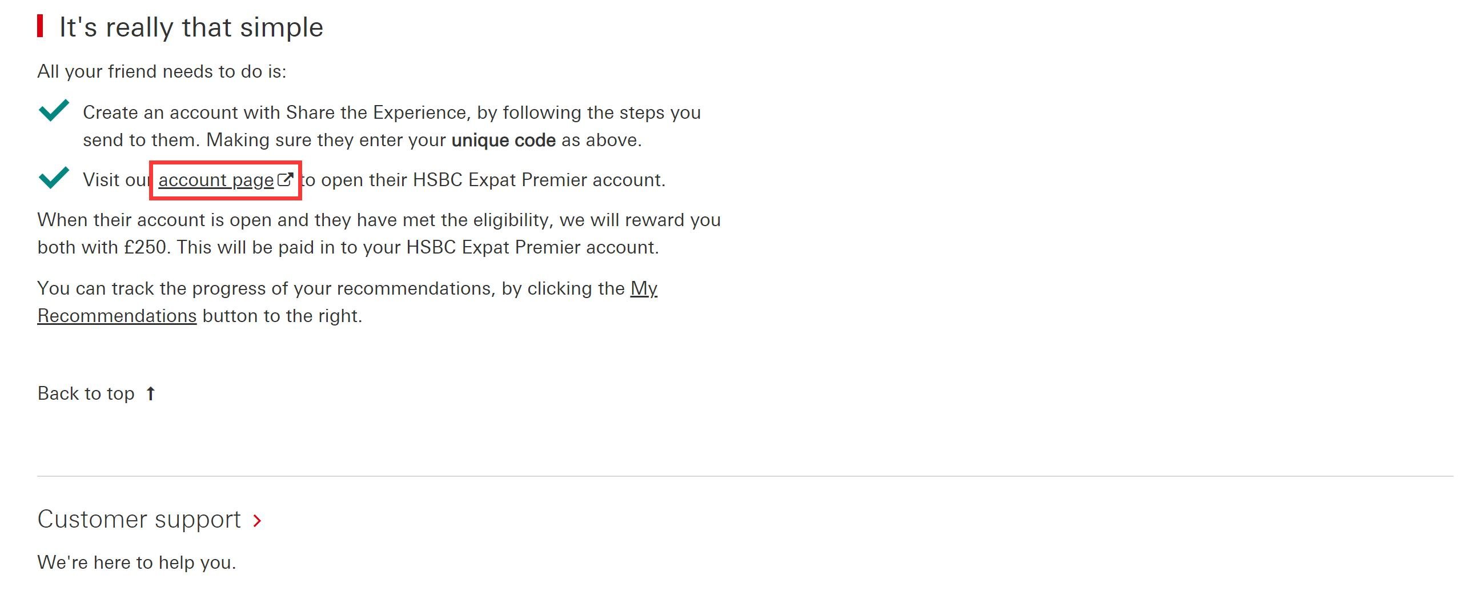Viewport: 1477px width, 607px height.
Task: Click external-link icon beside account page
Action: point(285,180)
